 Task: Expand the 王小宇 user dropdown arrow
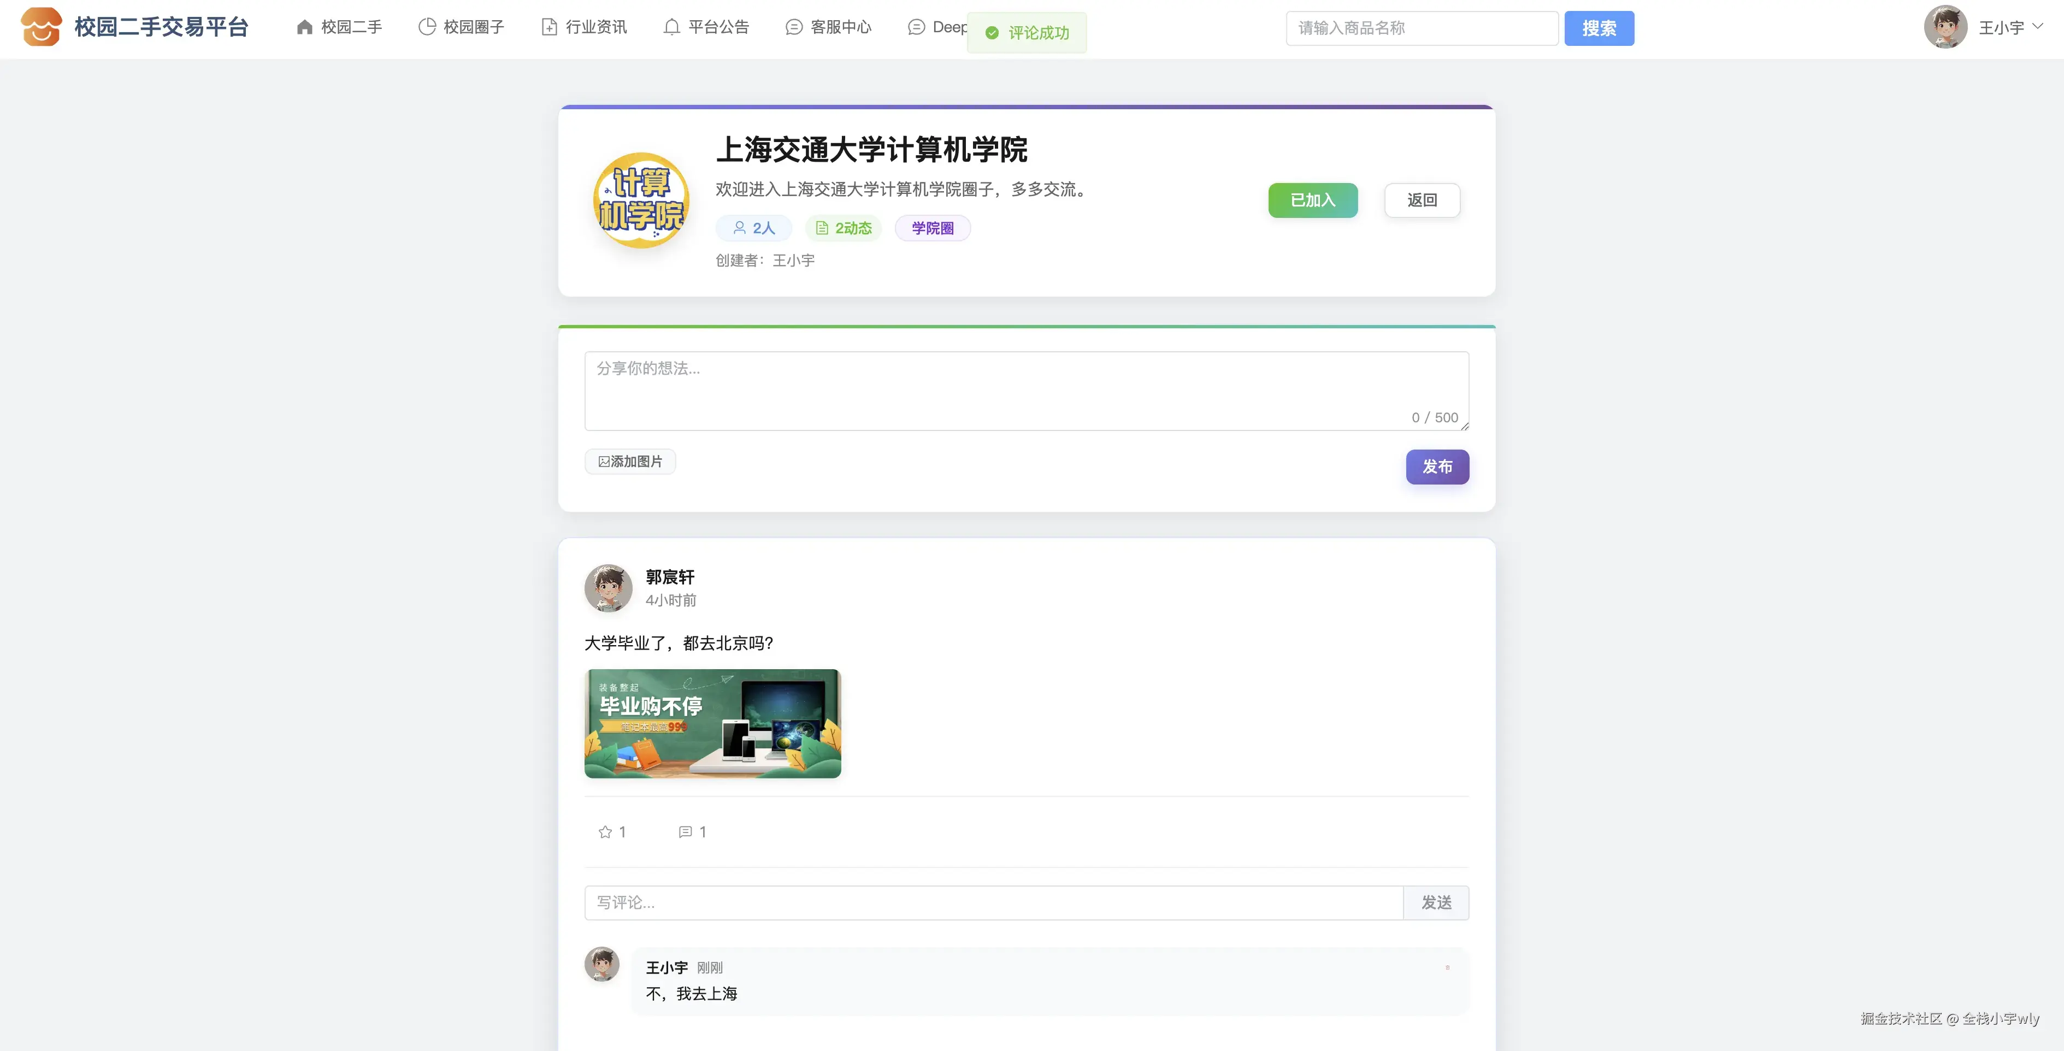(2038, 26)
